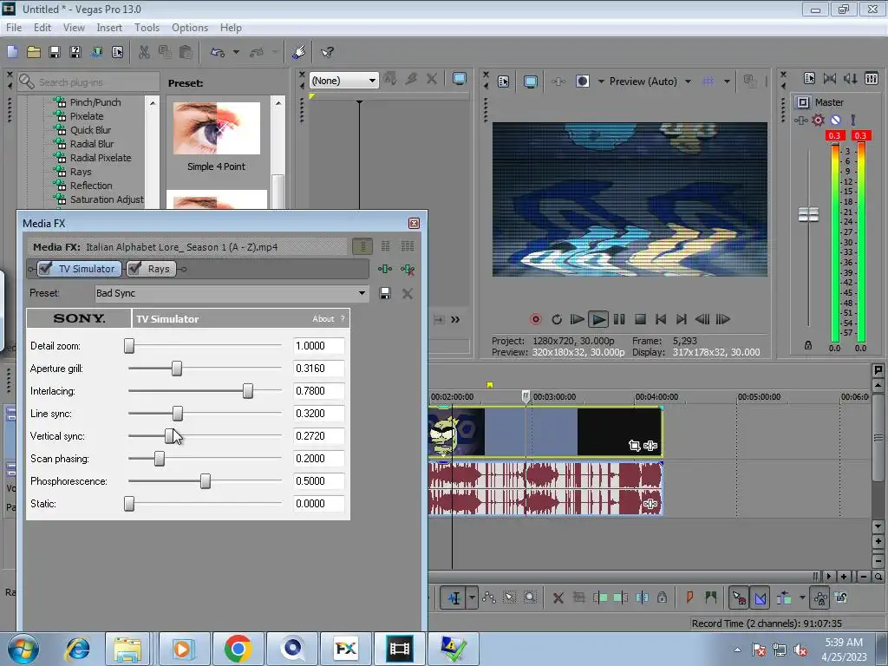Click the ? help link in TV Simulator
This screenshot has height=666, width=888.
coord(342,319)
